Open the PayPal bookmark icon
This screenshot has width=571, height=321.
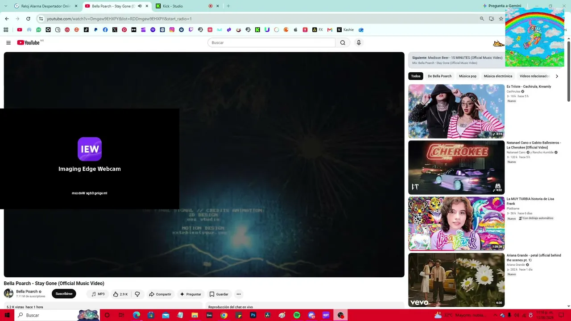(x=95, y=30)
